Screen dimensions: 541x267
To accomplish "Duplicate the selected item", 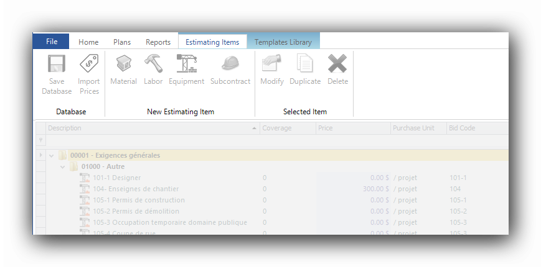I will pyautogui.click(x=305, y=64).
